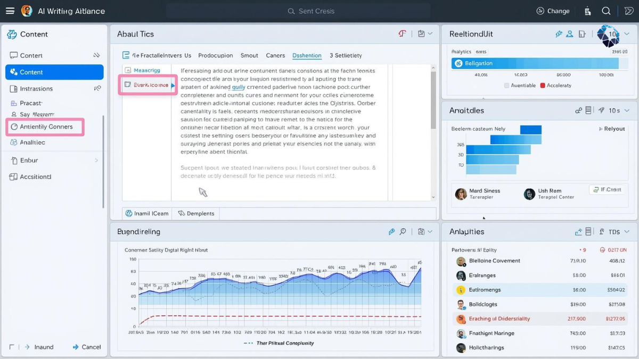The height and width of the screenshot is (359, 639).
Task: Click the blue Beligartion progress bar
Action: click(535, 63)
